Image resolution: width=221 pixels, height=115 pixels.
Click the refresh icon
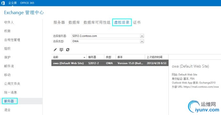[68, 50]
